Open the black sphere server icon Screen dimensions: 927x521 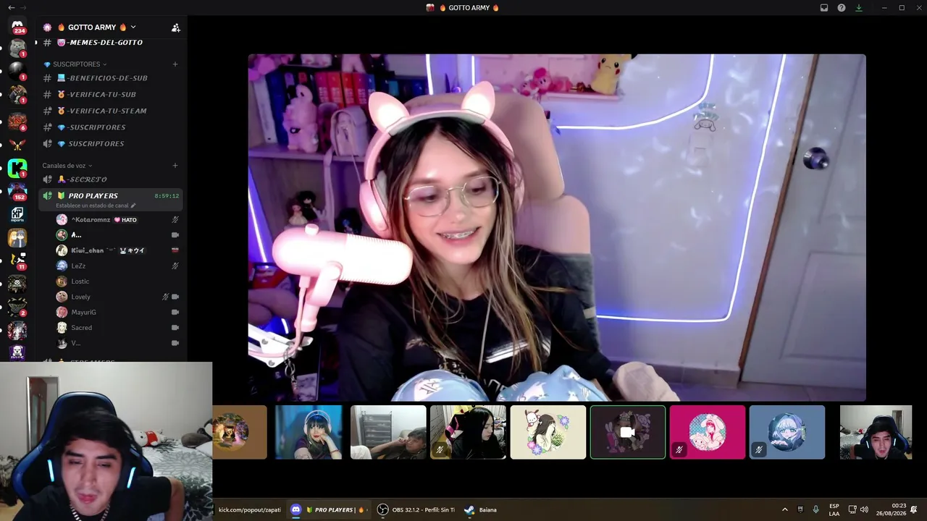(17, 71)
